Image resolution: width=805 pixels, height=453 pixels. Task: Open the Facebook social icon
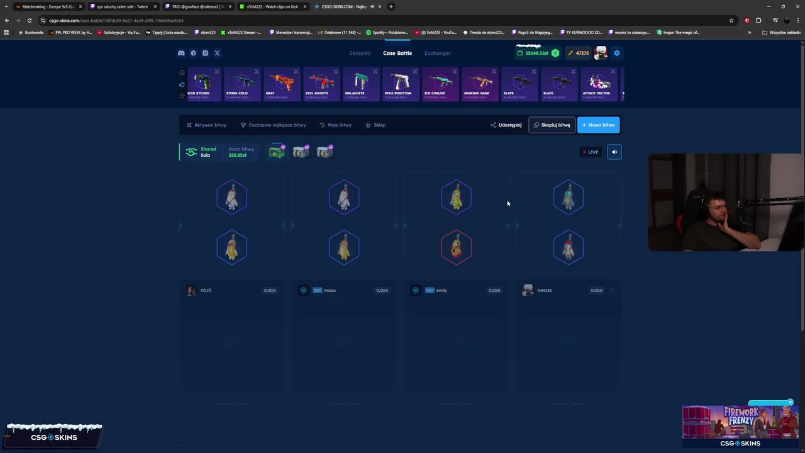(193, 53)
